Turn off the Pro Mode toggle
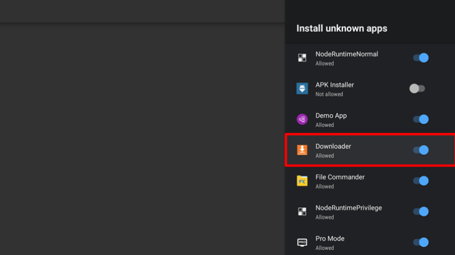 click(421, 242)
